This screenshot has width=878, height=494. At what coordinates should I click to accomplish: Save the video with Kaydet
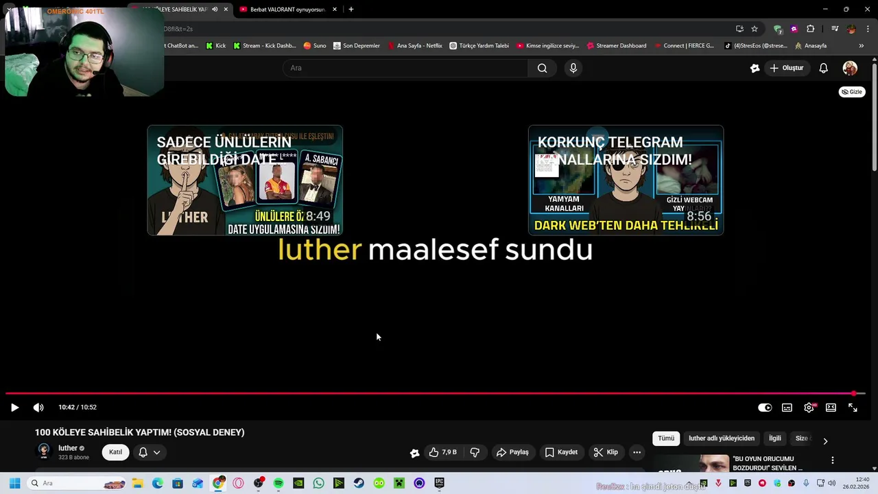[561, 452]
